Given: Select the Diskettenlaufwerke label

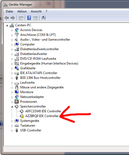Looking at the screenshot, I should tap(34, 54).
